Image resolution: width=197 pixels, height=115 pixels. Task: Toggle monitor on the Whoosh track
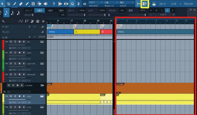point(24,74)
